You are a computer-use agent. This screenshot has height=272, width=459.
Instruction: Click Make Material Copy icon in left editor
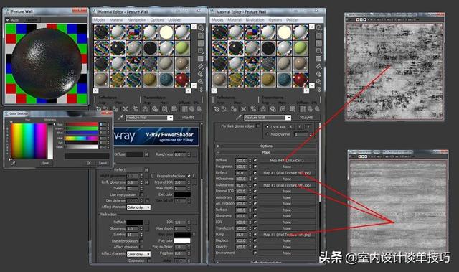135,109
